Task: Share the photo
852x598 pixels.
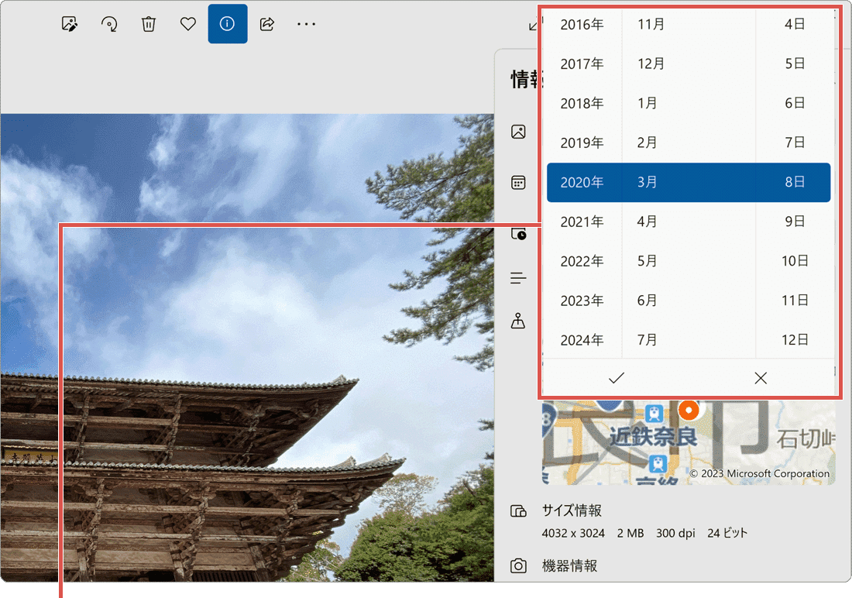Action: click(266, 24)
